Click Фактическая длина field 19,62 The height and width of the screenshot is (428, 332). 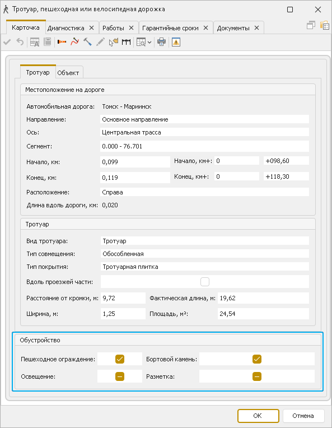point(263,298)
